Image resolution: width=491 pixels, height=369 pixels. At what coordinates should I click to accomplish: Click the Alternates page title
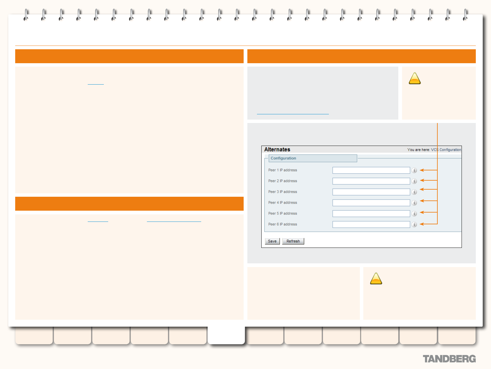[277, 150]
